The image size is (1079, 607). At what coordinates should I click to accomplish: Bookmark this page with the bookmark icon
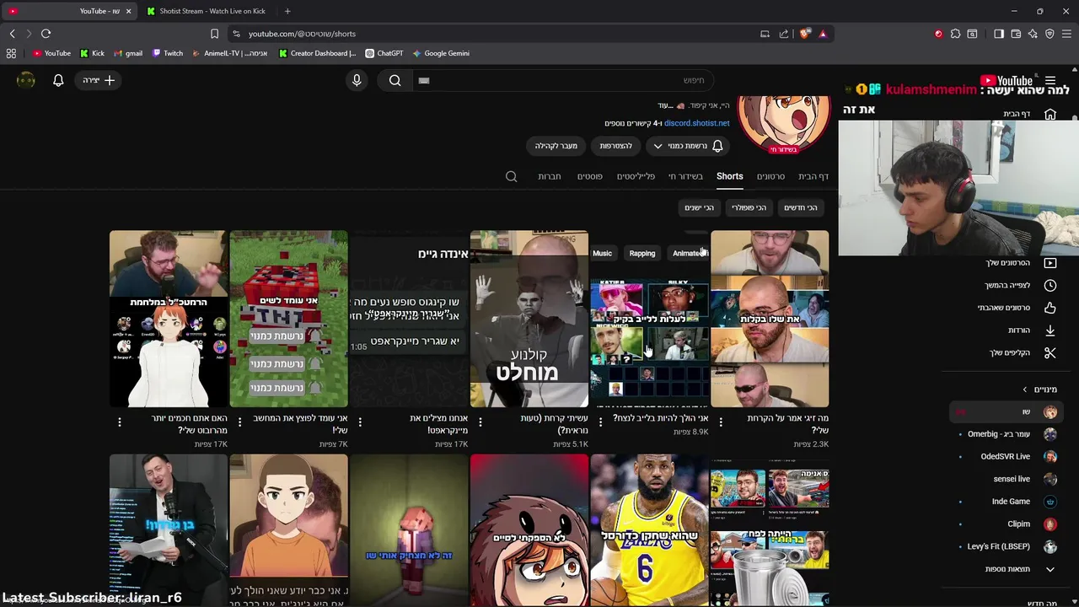pyautogui.click(x=214, y=34)
